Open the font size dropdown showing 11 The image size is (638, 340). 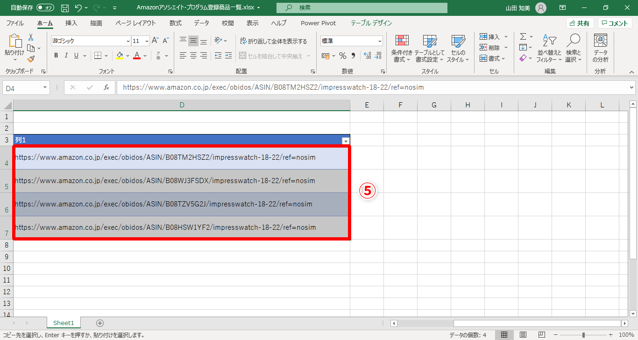147,41
